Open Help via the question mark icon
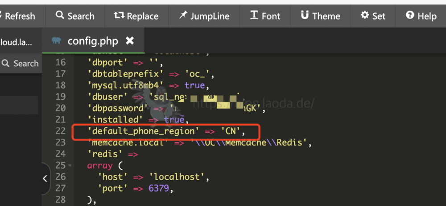The image size is (446, 206). point(410,16)
